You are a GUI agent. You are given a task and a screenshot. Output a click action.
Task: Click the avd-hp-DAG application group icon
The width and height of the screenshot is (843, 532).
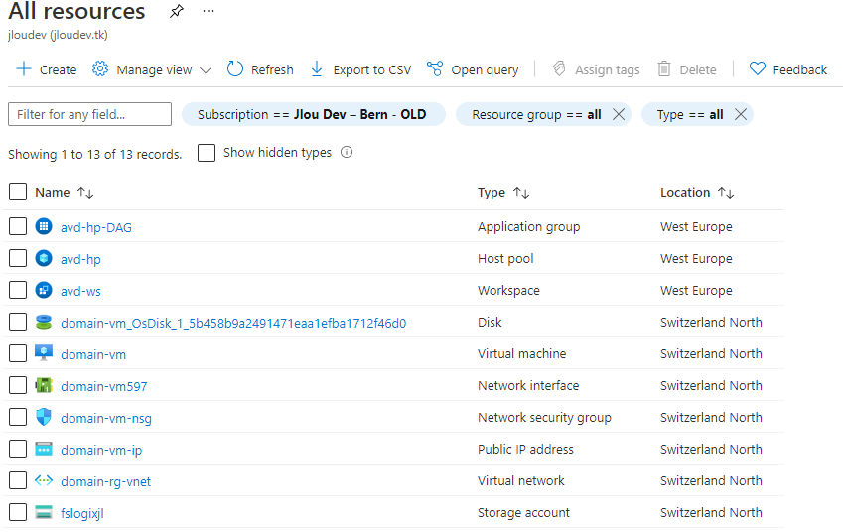[44, 226]
